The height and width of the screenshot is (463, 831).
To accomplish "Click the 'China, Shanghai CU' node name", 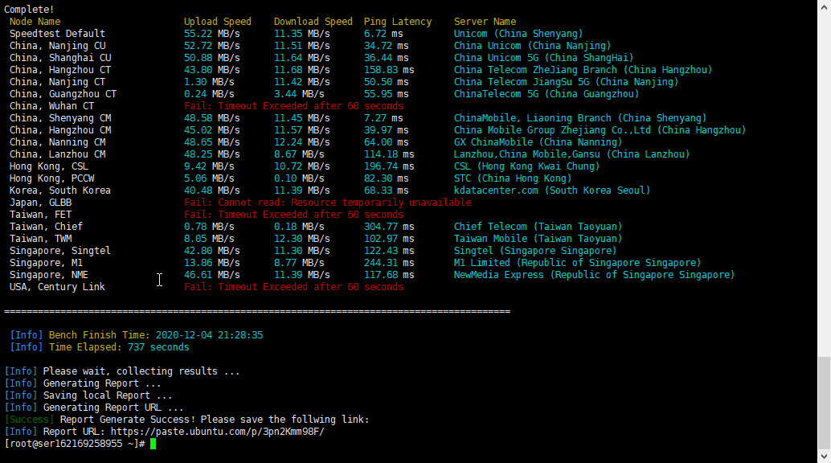I will tap(60, 58).
